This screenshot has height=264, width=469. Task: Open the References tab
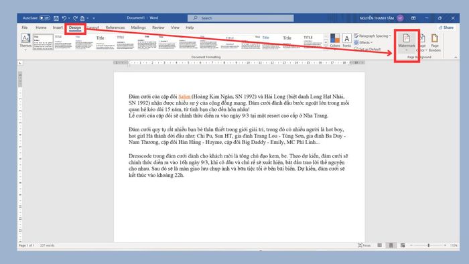coord(115,27)
